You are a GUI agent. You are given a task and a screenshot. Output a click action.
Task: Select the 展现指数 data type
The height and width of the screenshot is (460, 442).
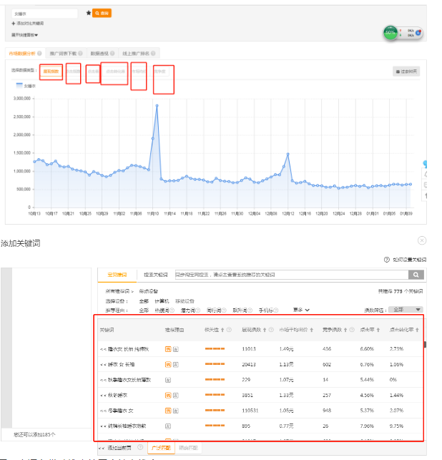coord(51,72)
